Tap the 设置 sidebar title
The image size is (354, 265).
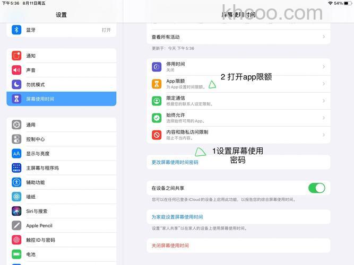coord(61,15)
